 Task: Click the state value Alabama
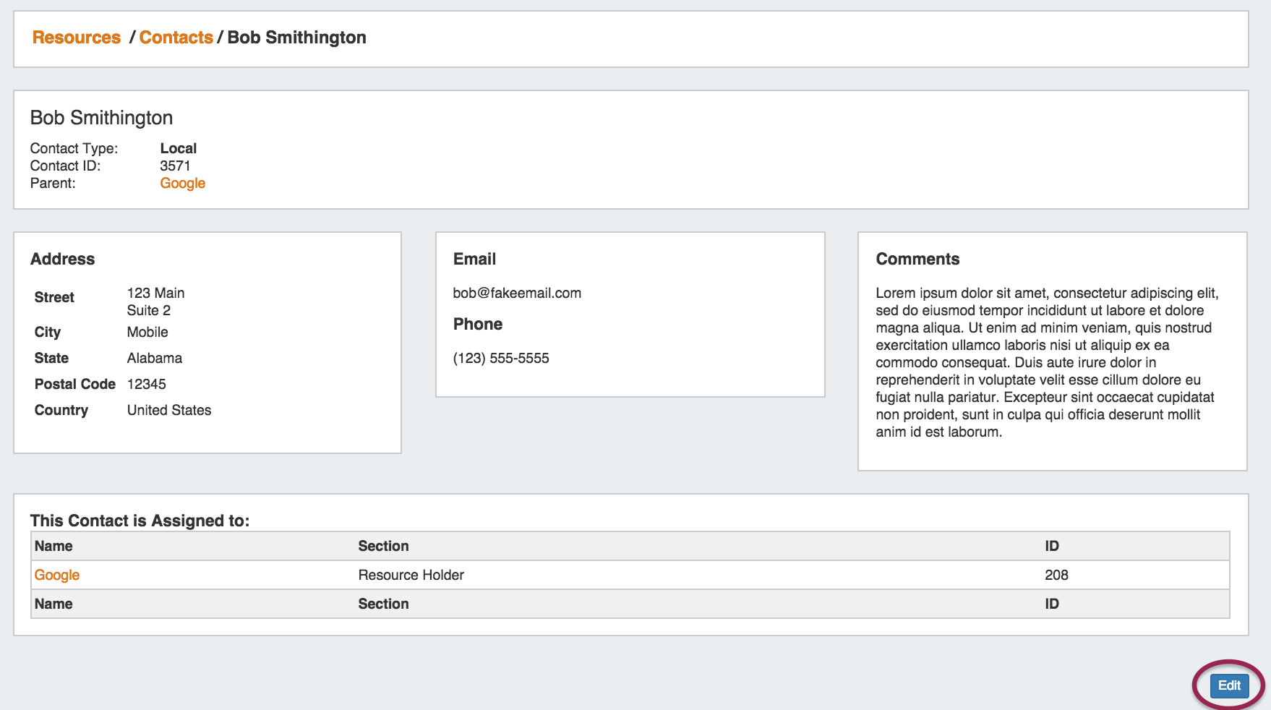coord(154,359)
